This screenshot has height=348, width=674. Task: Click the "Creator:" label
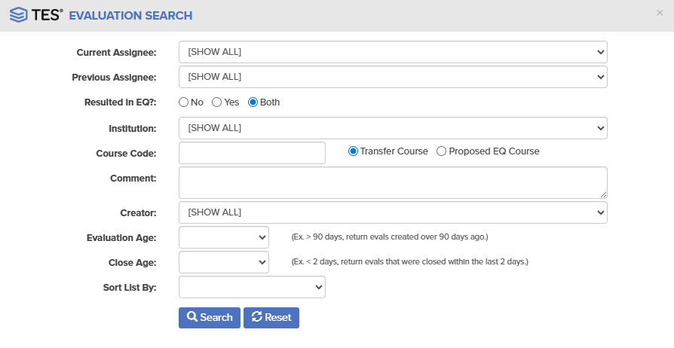139,212
